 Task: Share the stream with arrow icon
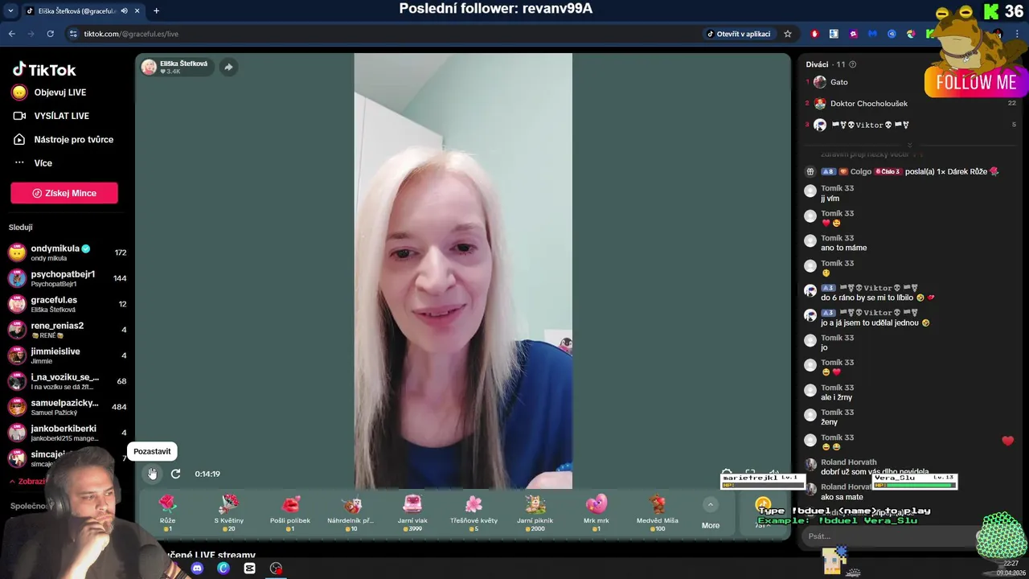coord(228,67)
